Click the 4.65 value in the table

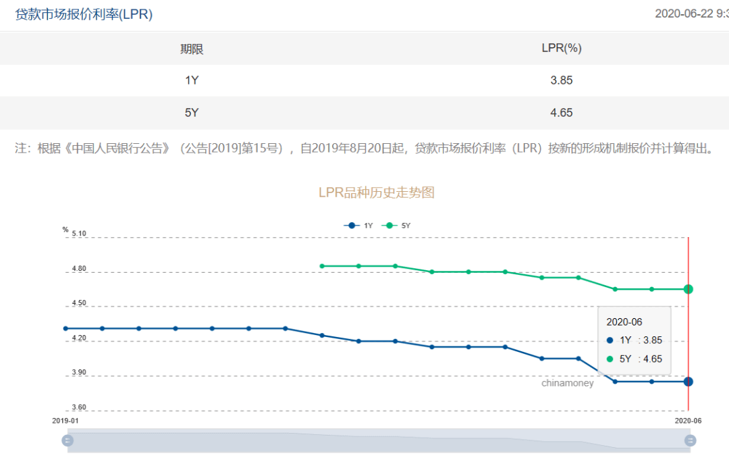[561, 113]
